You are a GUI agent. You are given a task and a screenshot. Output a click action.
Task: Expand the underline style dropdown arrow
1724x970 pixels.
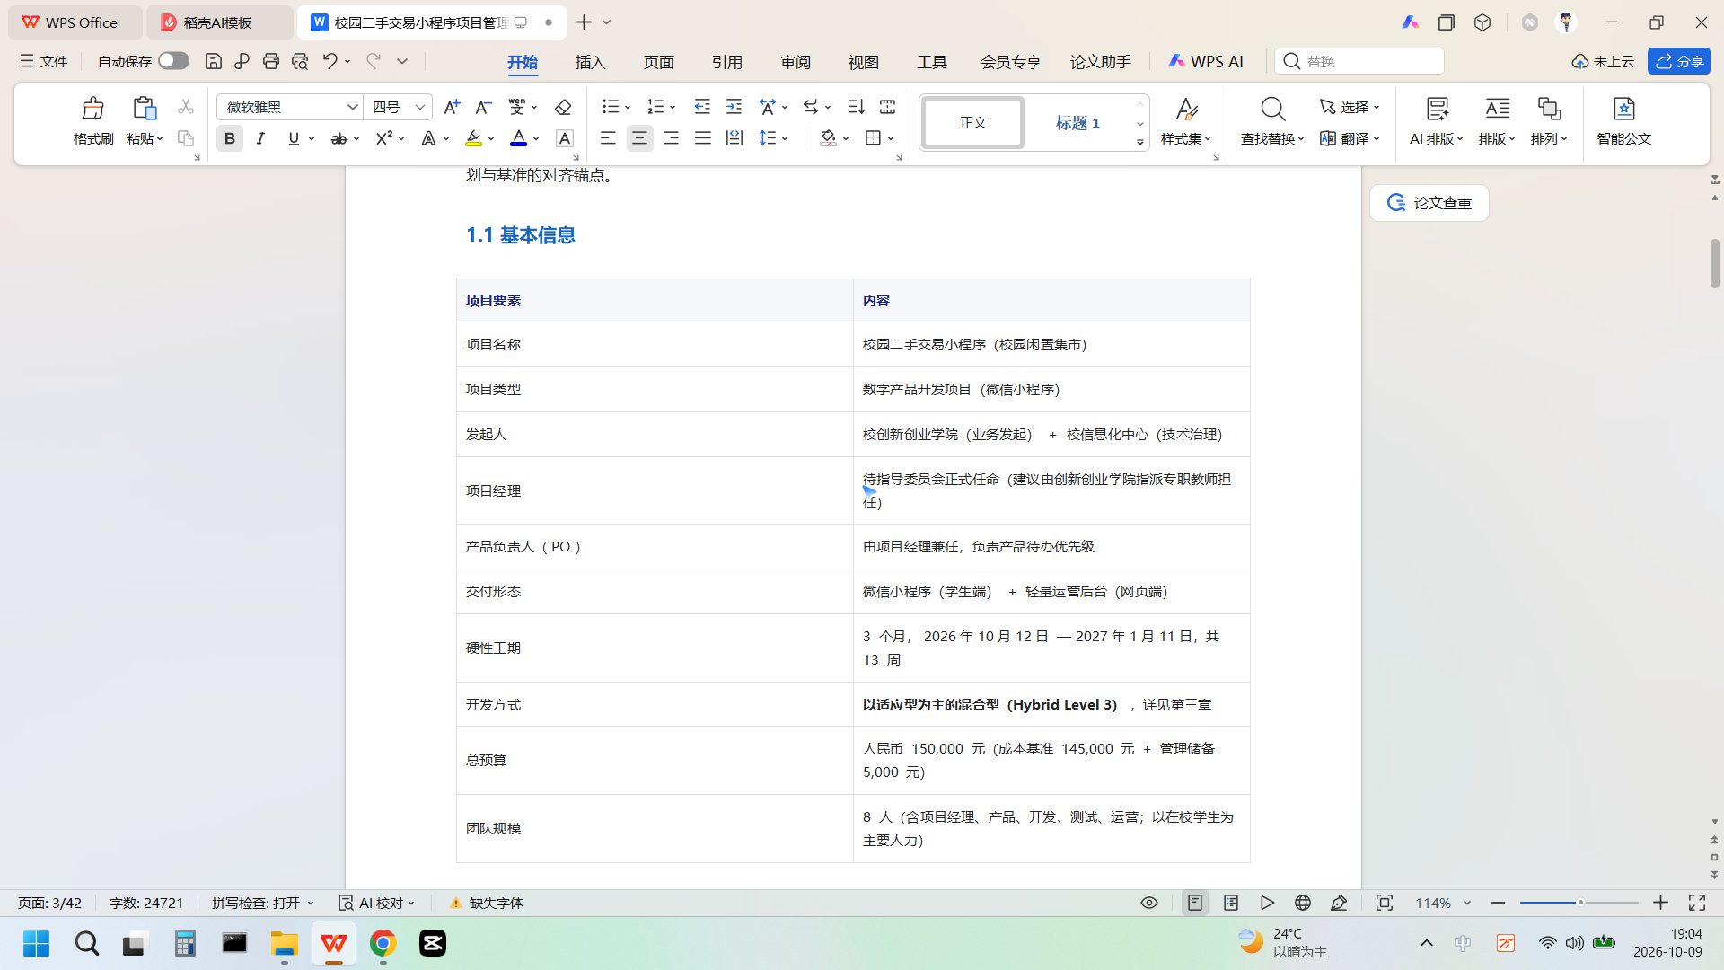click(312, 138)
